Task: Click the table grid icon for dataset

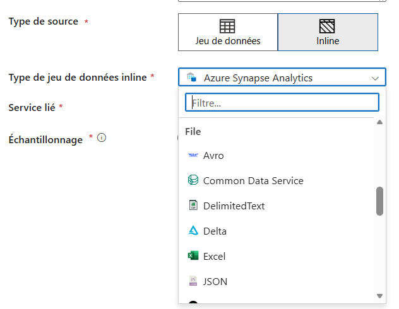Action: 227,26
